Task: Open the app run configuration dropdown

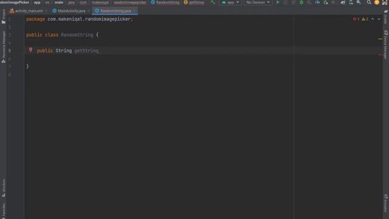Action: pos(230,2)
